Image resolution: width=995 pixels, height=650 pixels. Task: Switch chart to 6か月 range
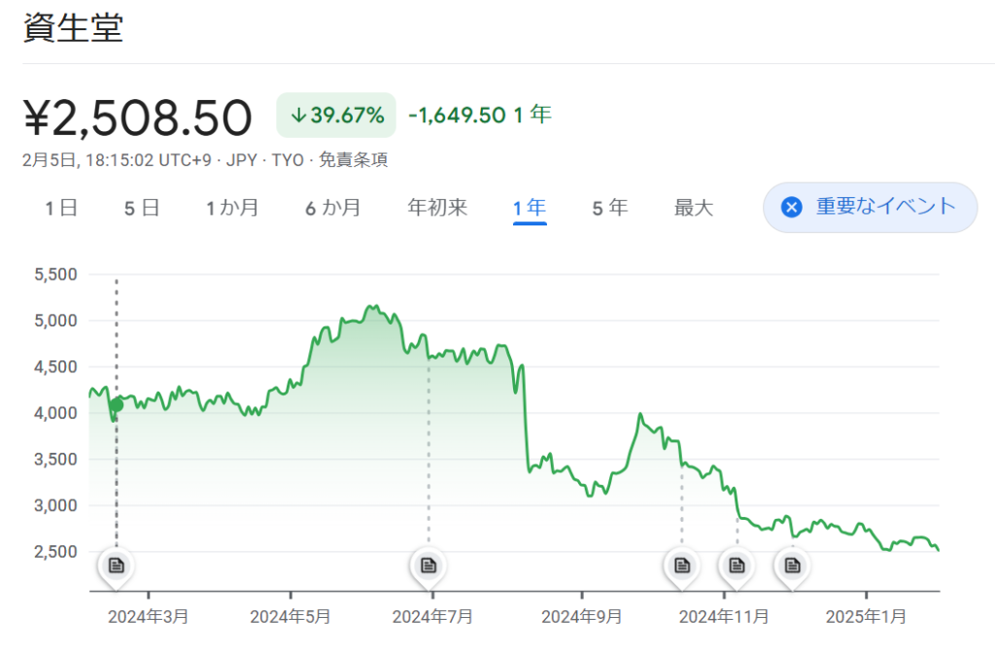coord(332,208)
